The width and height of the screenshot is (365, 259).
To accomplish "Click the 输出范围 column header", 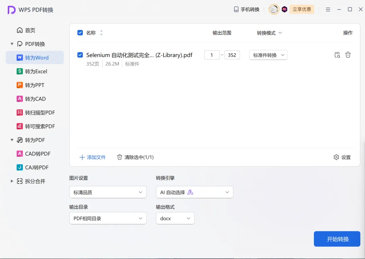I will (x=222, y=33).
